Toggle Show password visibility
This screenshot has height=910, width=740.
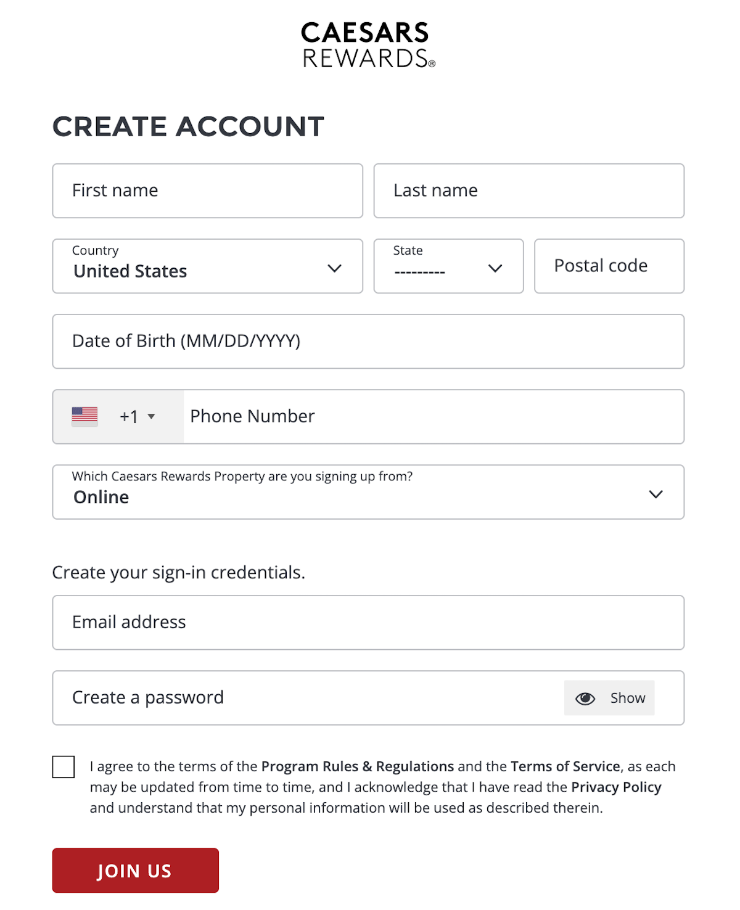[x=627, y=698]
